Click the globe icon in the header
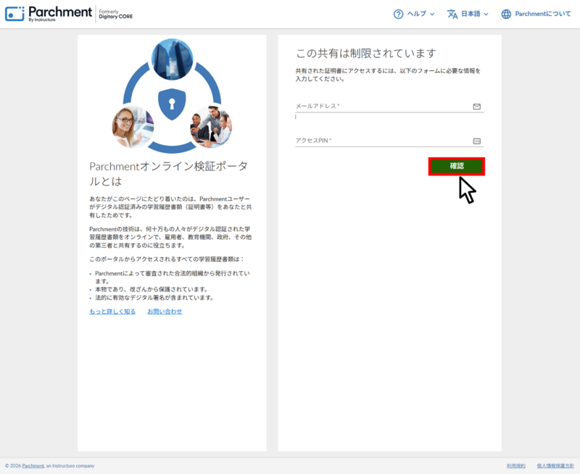 click(506, 14)
